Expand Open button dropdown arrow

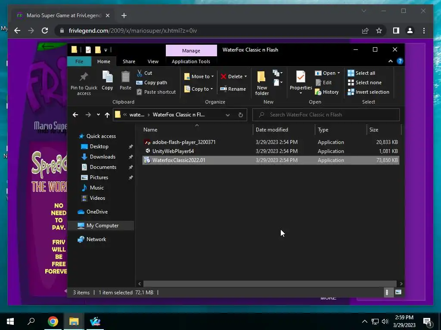[339, 73]
